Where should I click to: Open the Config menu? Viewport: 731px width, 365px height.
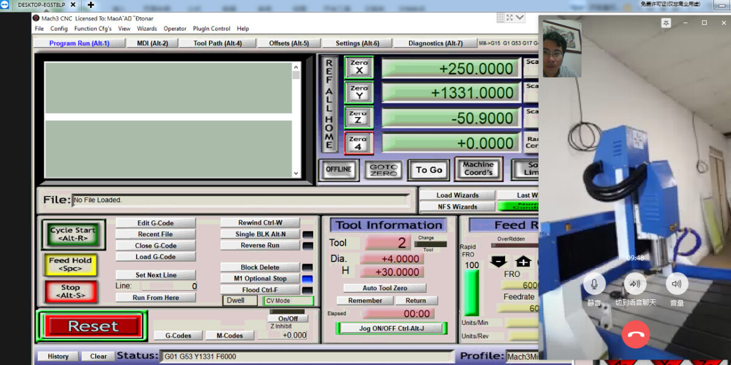[59, 29]
